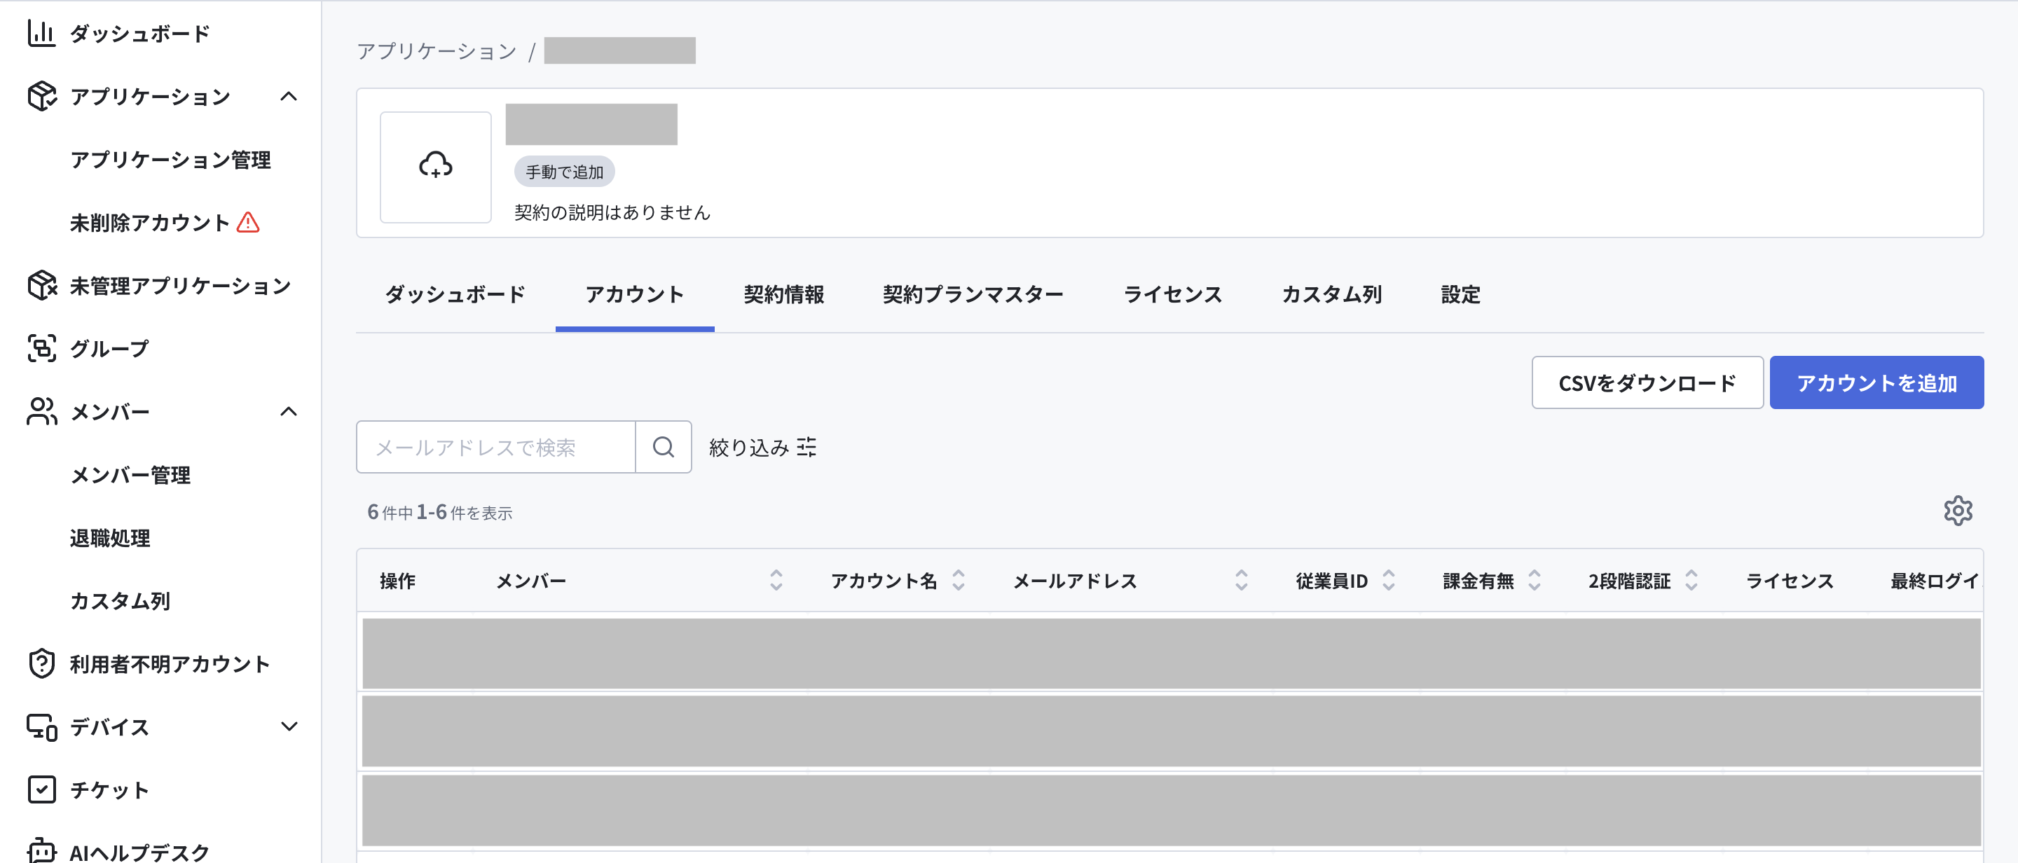The height and width of the screenshot is (863, 2018).
Task: Sort table by メンバー column arrows
Action: tap(776, 580)
